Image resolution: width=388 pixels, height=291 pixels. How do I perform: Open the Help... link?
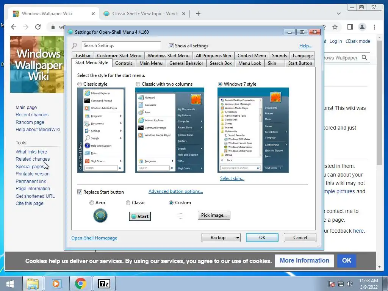tap(306, 46)
